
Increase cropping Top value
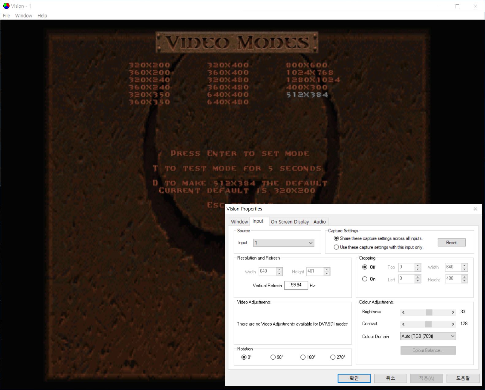click(418, 265)
